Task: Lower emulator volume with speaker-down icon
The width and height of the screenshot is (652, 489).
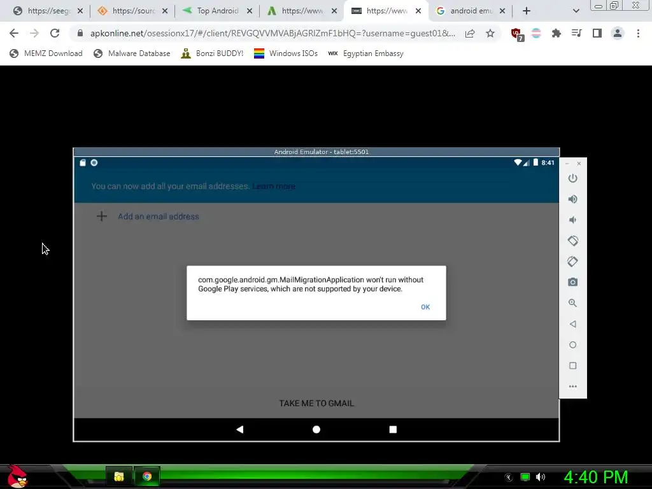Action: pos(572,220)
